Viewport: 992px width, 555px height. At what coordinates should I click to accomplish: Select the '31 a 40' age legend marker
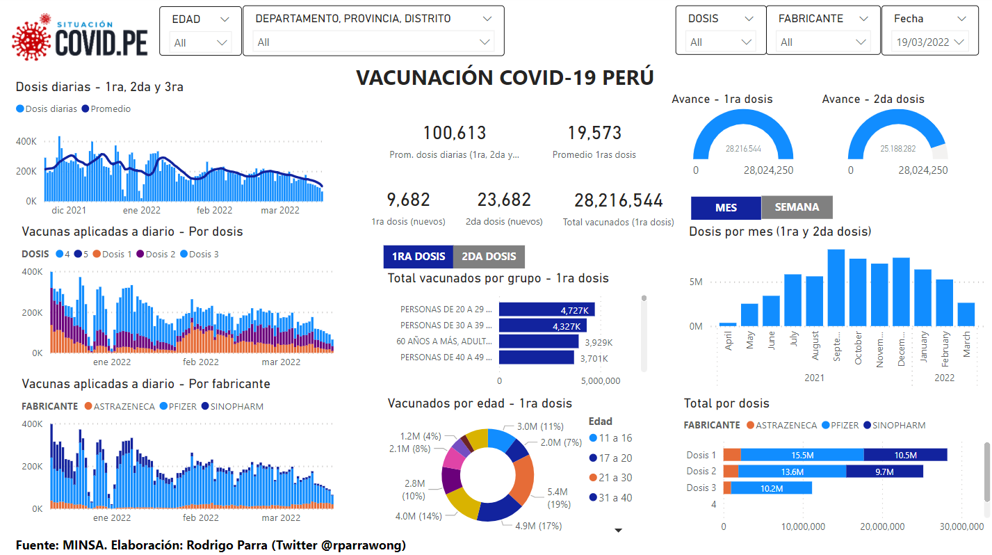(x=593, y=497)
